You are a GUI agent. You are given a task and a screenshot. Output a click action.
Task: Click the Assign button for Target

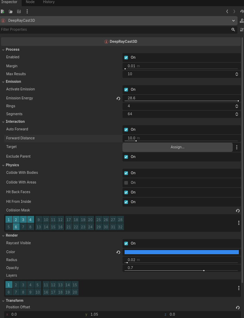click(x=177, y=147)
